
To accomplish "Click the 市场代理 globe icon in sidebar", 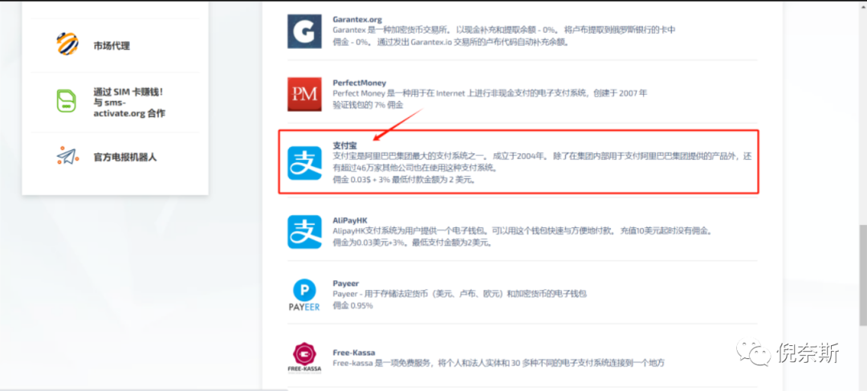I will point(67,45).
